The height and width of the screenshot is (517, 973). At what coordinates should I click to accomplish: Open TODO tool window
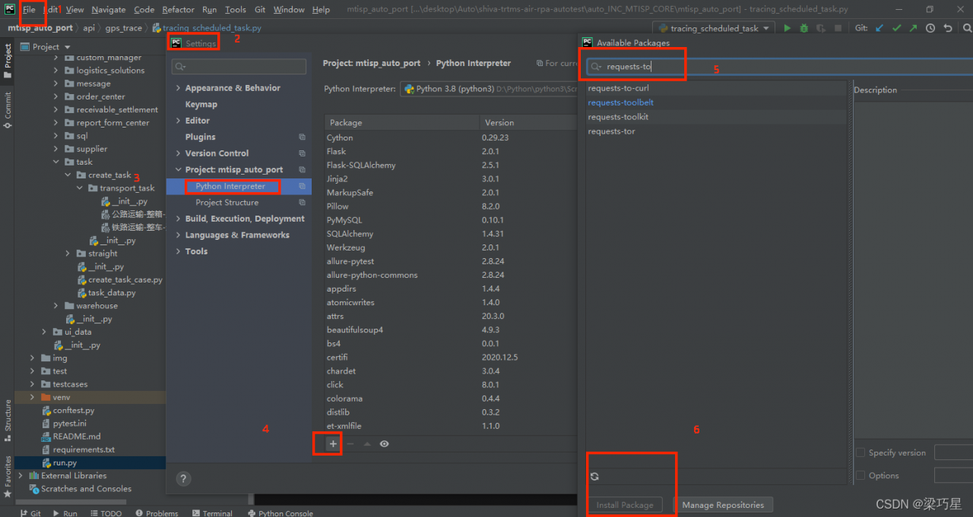click(105, 513)
